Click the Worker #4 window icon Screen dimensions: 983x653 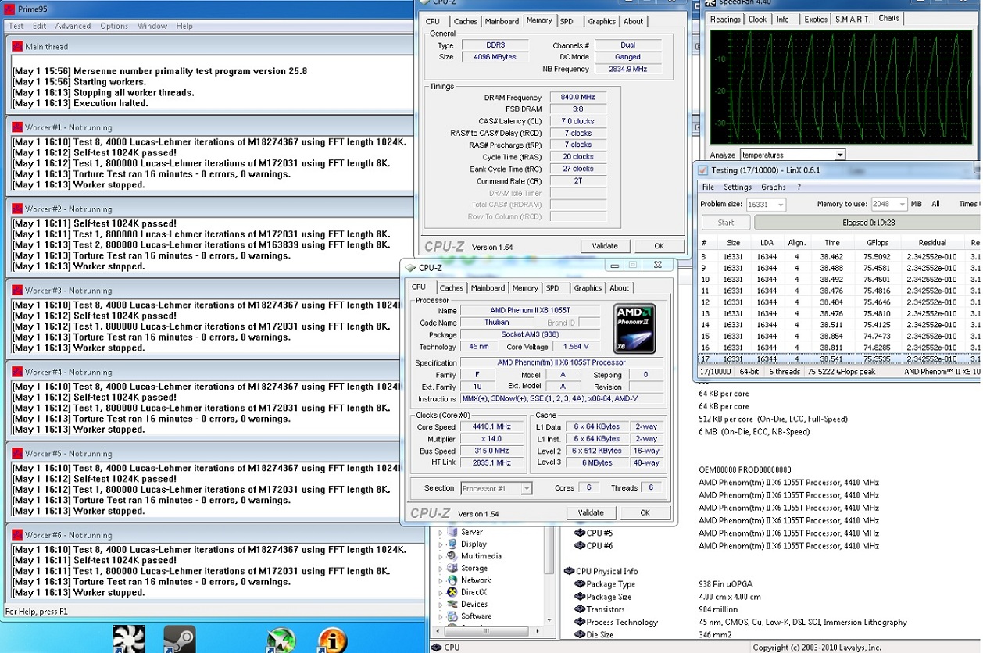(17, 372)
